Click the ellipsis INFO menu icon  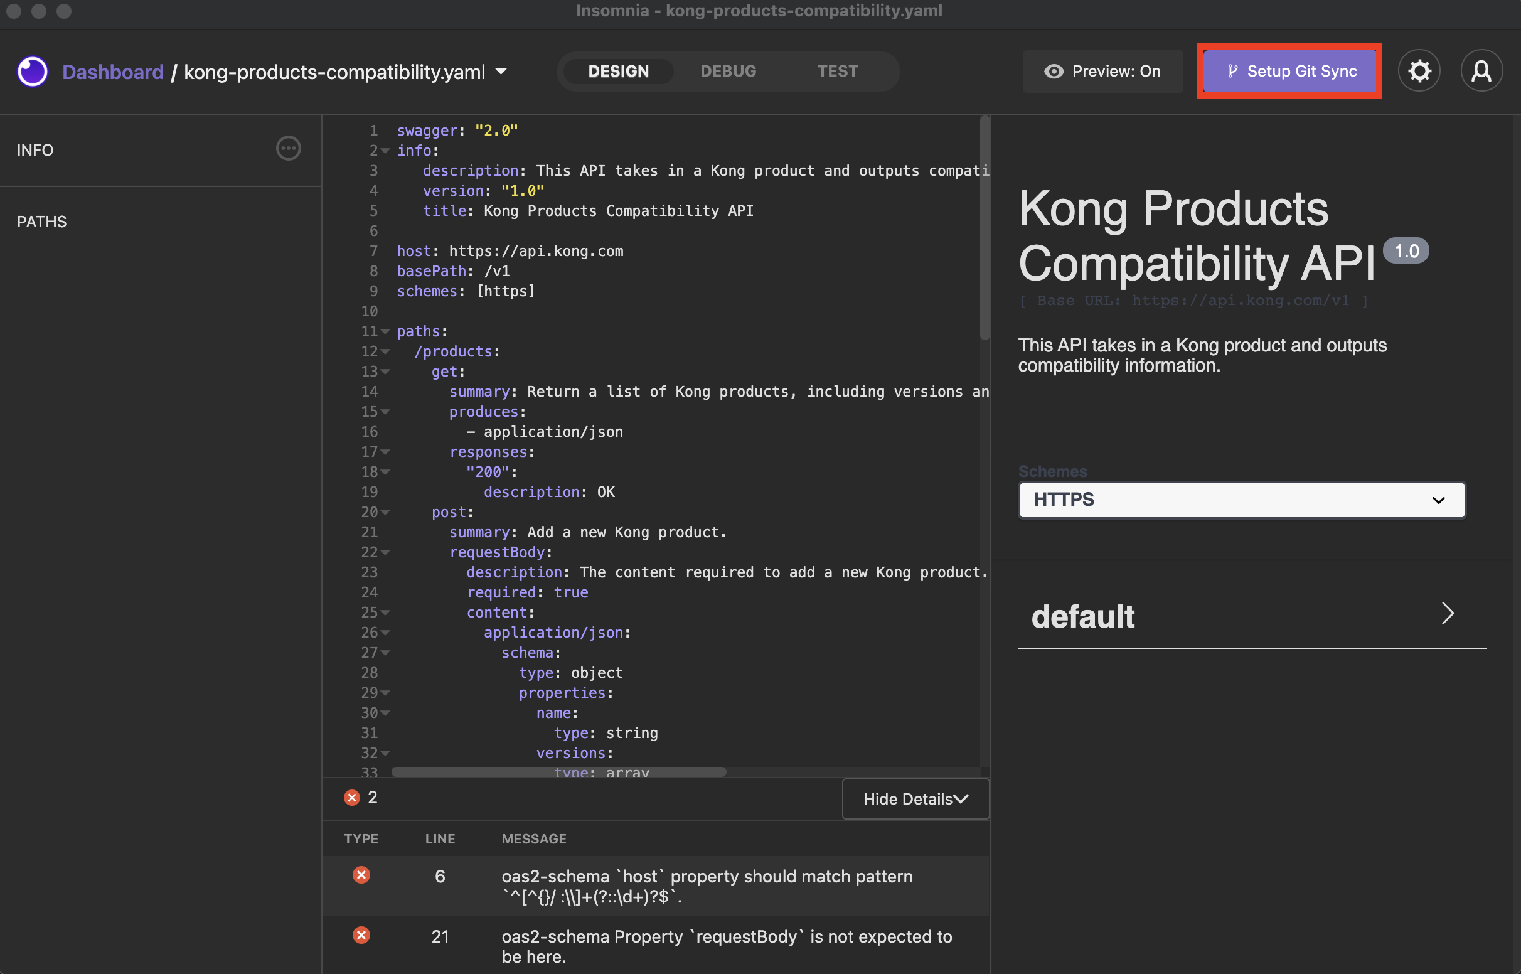point(288,147)
